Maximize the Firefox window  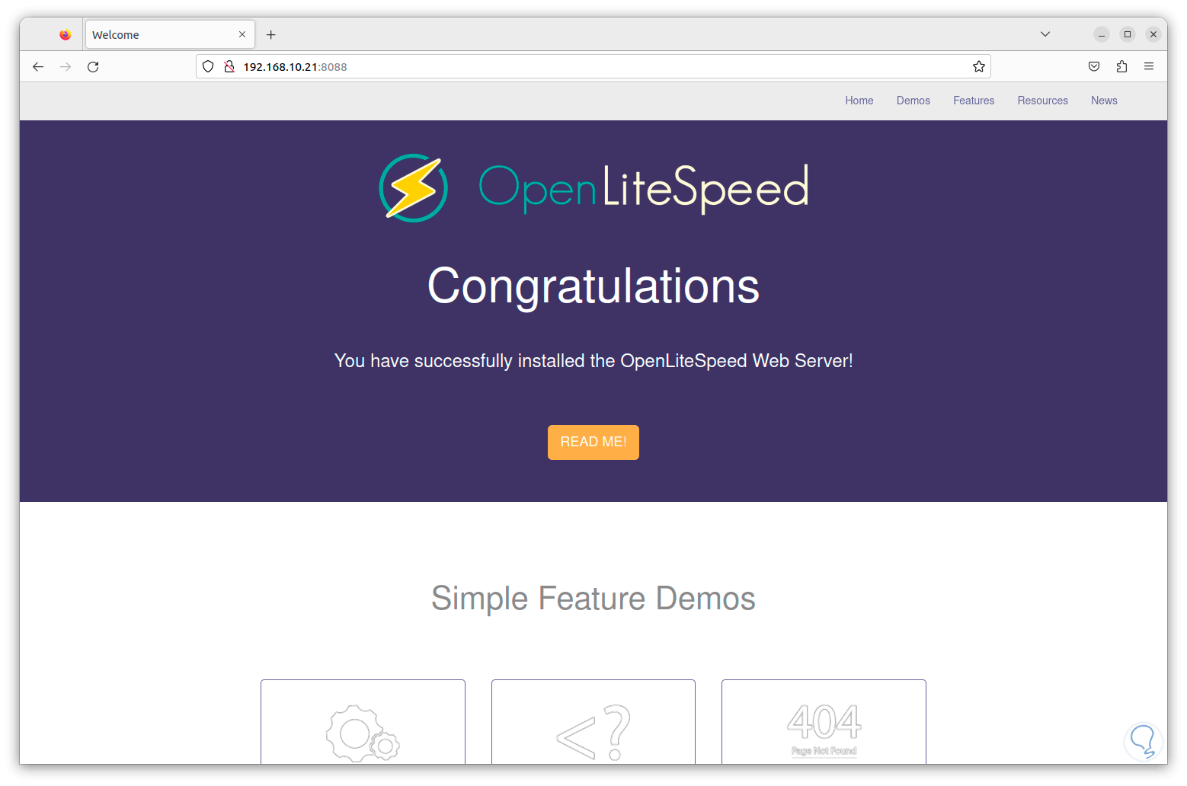[x=1128, y=34]
